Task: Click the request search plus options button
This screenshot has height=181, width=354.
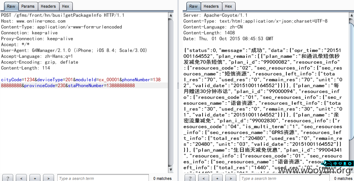Action: (35, 178)
